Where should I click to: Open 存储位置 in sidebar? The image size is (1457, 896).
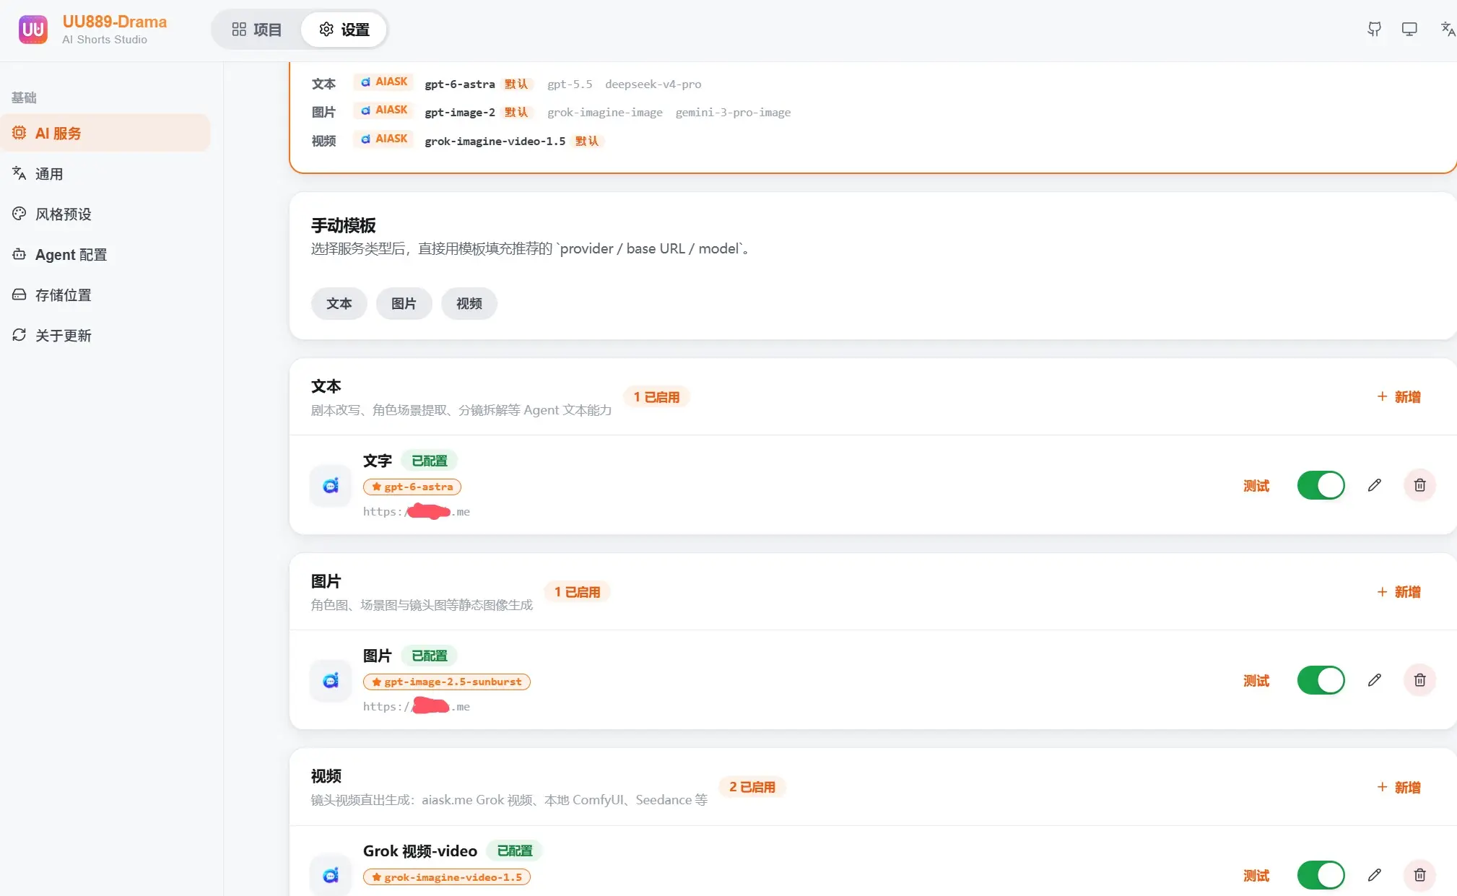pyautogui.click(x=105, y=295)
